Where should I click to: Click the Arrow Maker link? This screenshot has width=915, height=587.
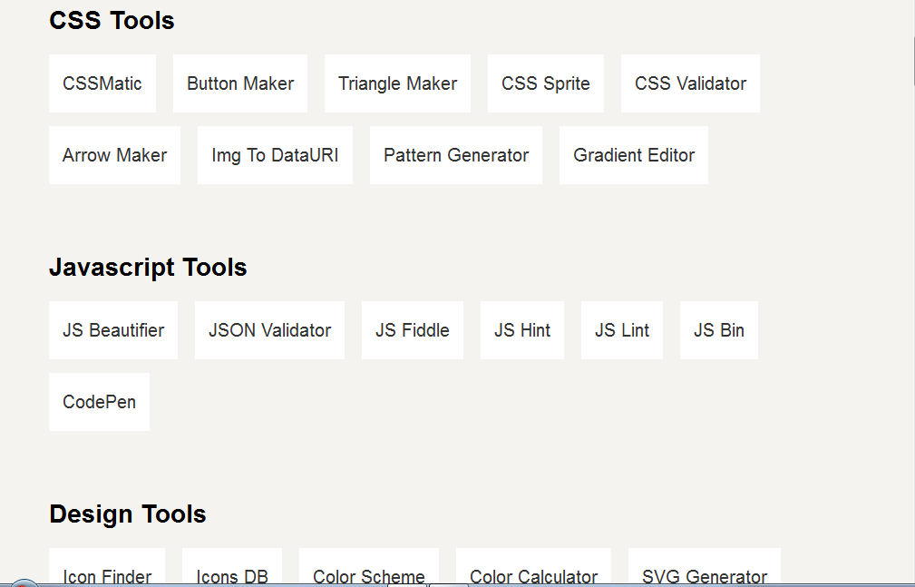[114, 155]
